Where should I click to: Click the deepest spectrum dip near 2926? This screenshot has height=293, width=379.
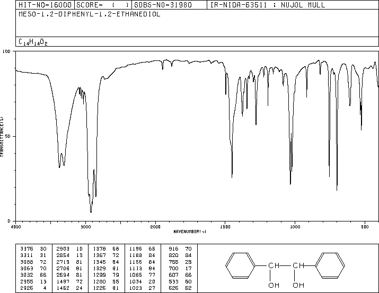pos(91,212)
